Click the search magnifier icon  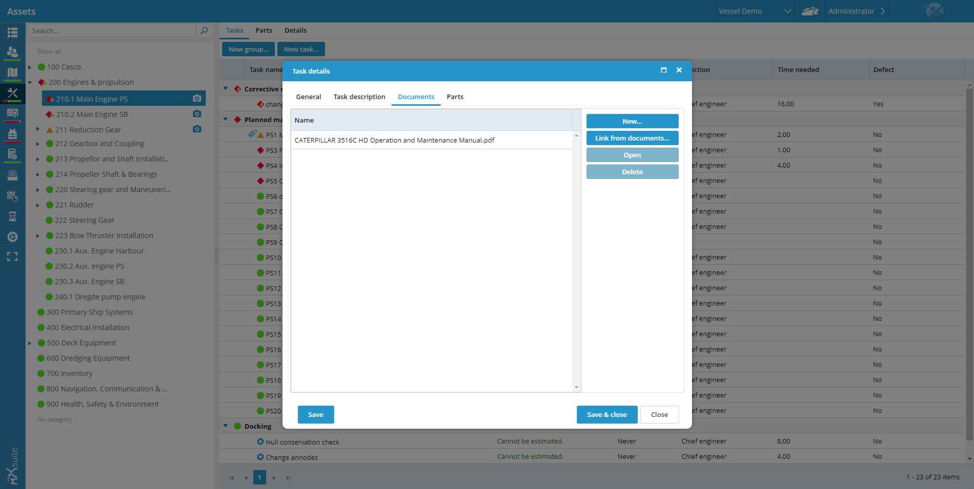204,31
